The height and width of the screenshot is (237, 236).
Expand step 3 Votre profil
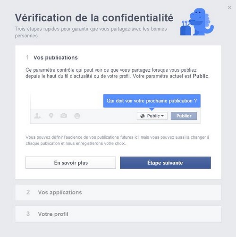pos(118,214)
